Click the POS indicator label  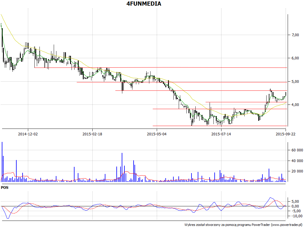[x=5, y=188]
